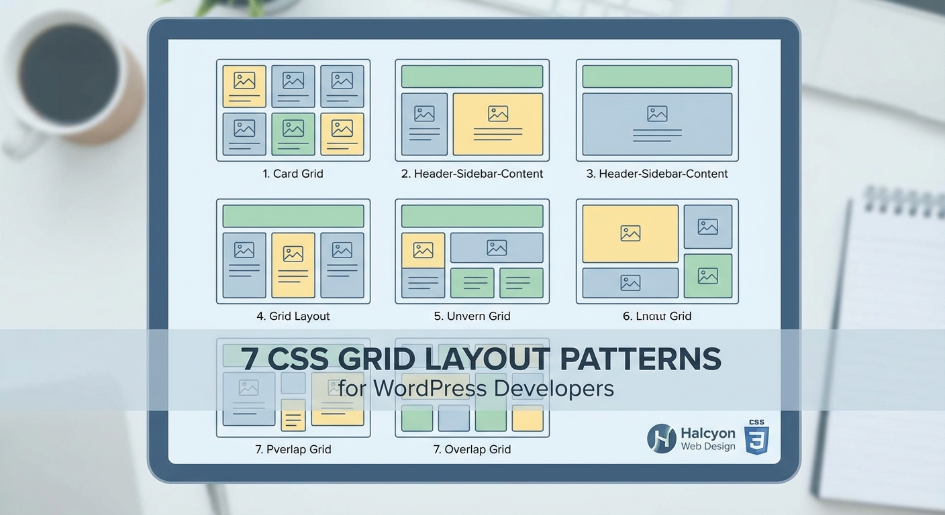Viewport: 945px width, 515px height.
Task: Click the image icon in Grid Layout's middle yellow card
Action: pyautogui.click(x=293, y=255)
